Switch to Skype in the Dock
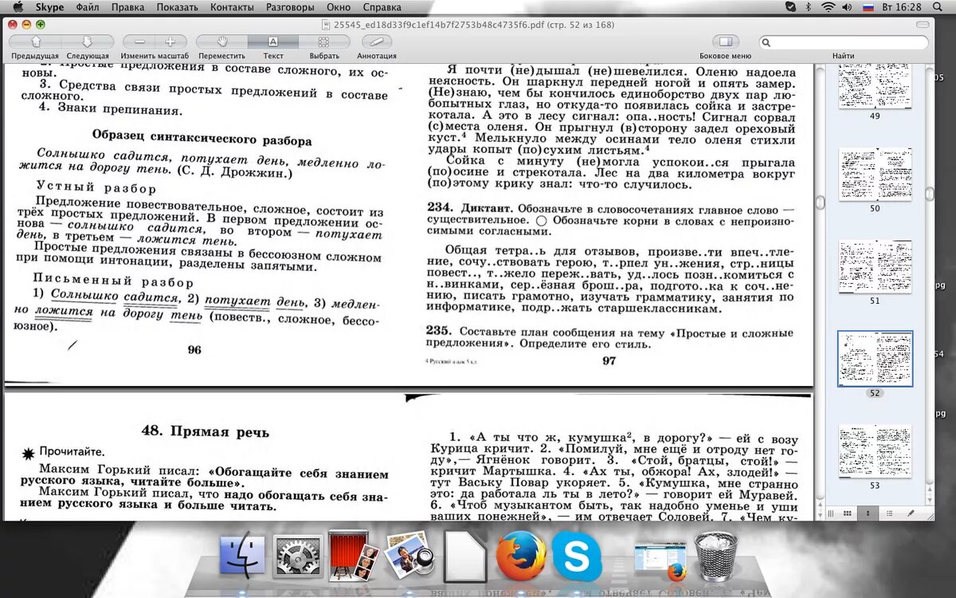Screen dimensions: 956x598 [x=577, y=555]
